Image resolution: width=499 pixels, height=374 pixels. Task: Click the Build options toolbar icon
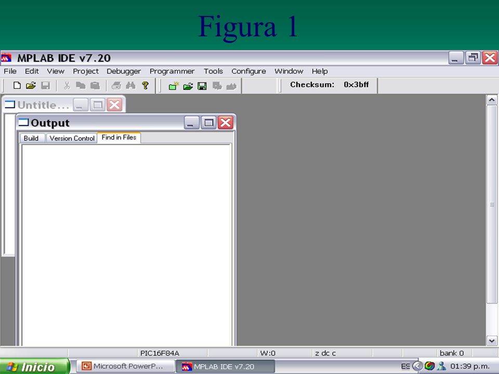tap(217, 86)
